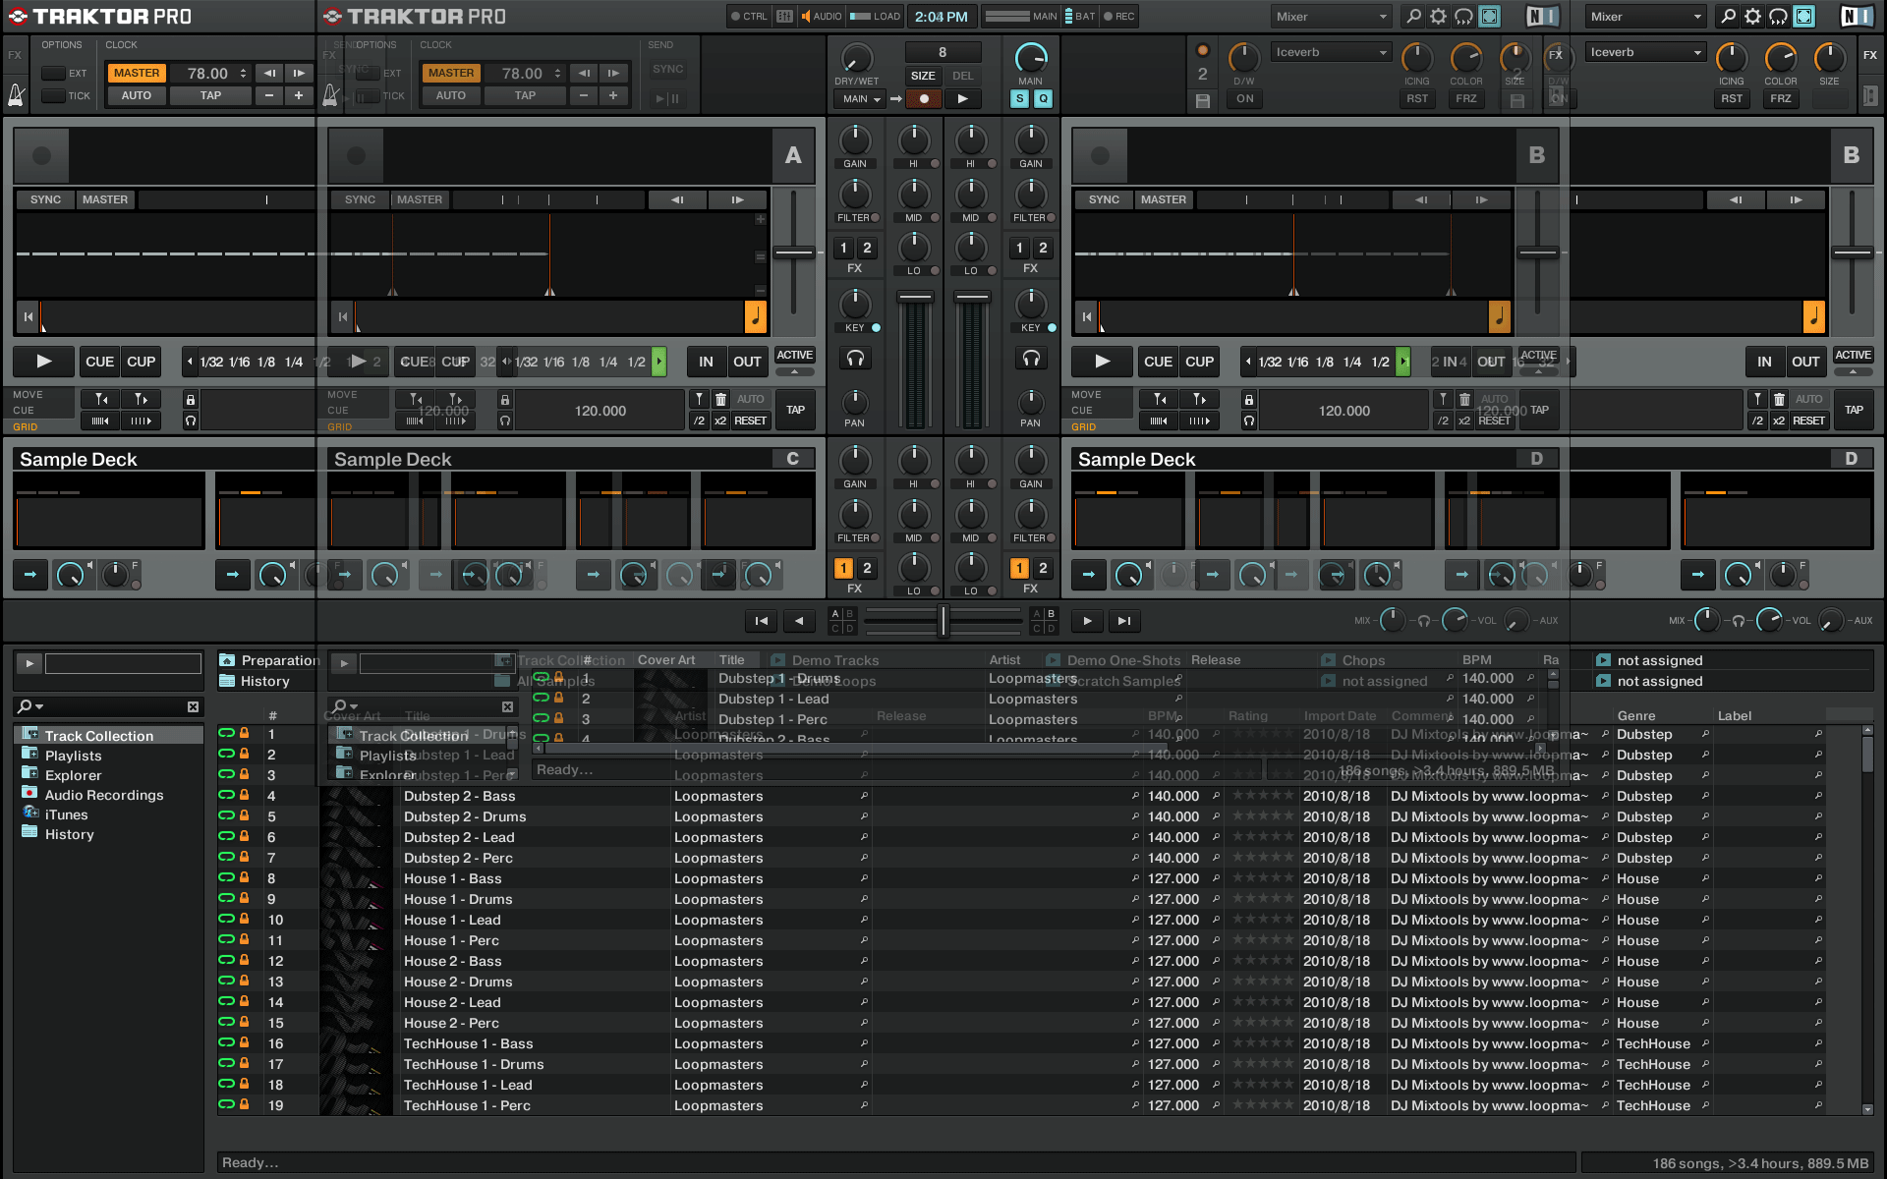Click the loop recorder record button
Viewport: 1887px width, 1179px height.
pos(924,98)
